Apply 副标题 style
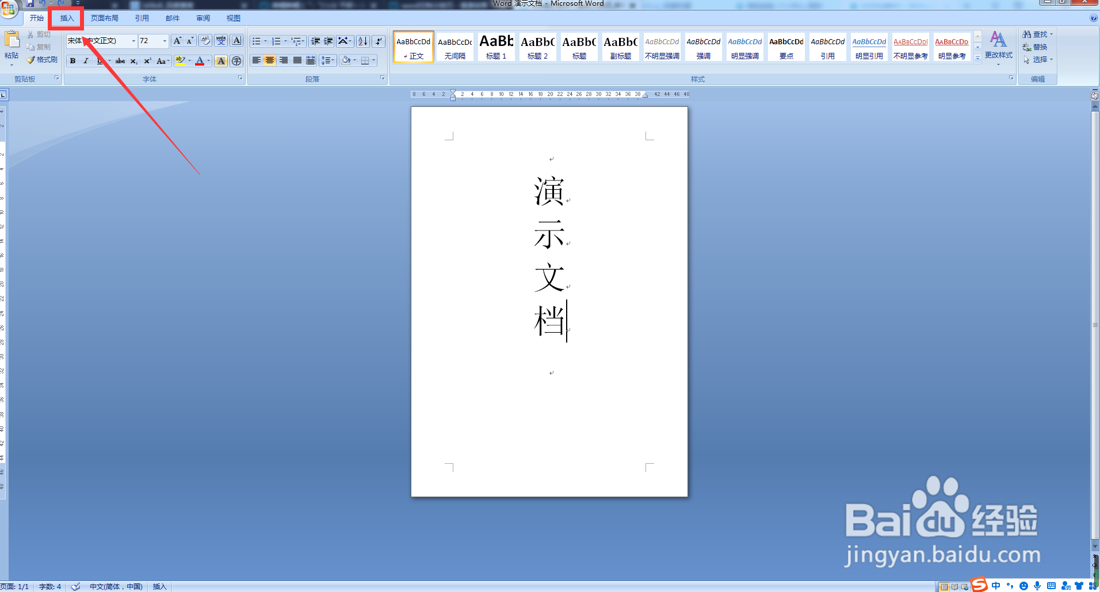The image size is (1100, 592). click(621, 47)
